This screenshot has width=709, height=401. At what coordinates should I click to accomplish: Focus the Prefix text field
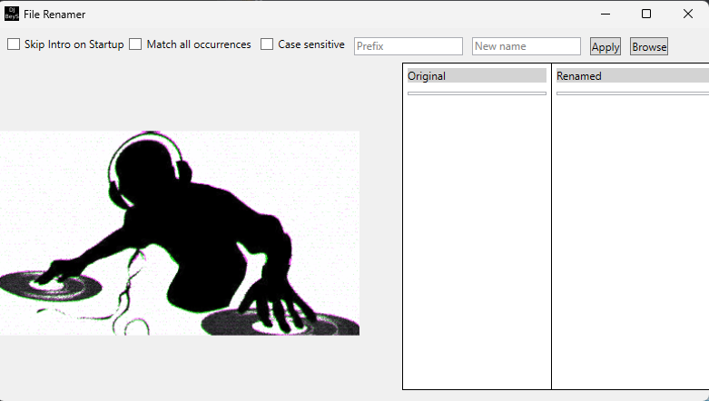(408, 46)
